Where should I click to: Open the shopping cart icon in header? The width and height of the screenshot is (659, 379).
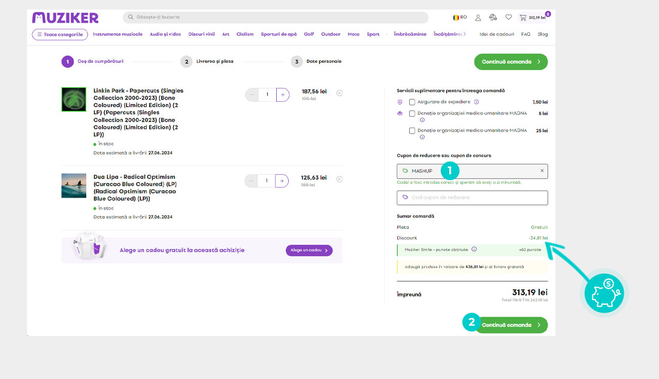click(523, 17)
